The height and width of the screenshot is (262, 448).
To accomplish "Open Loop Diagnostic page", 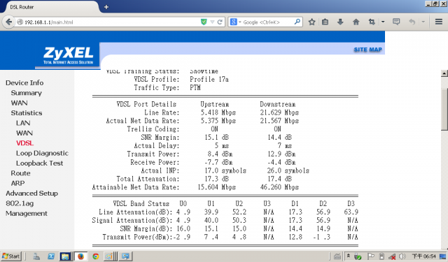I will click(x=42, y=153).
